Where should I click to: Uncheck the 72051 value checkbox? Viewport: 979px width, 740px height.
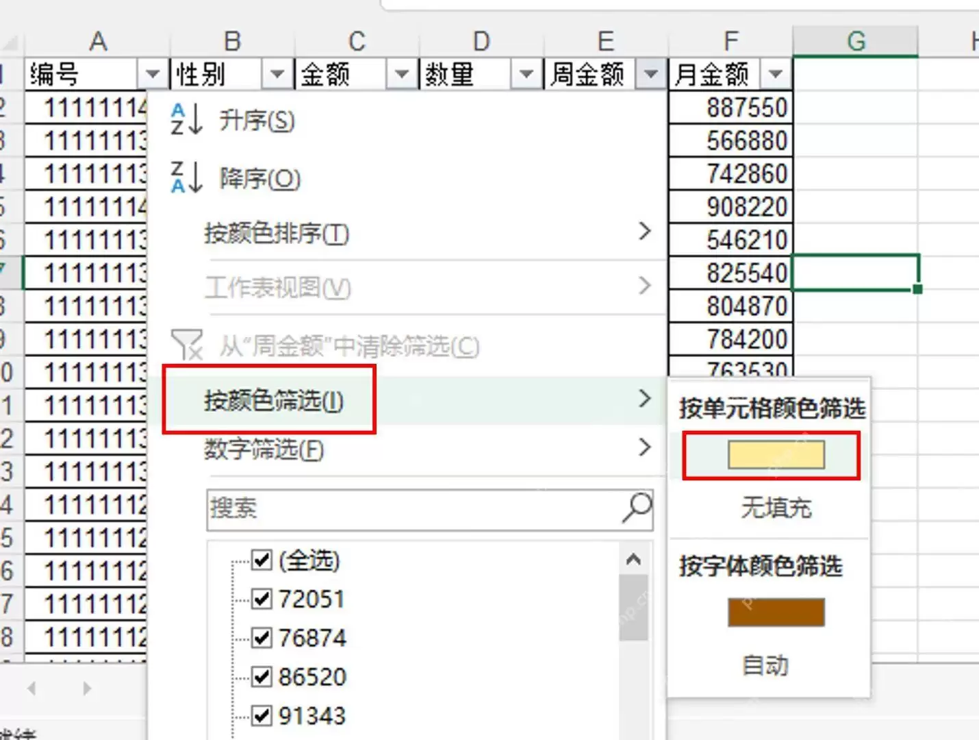[x=262, y=599]
